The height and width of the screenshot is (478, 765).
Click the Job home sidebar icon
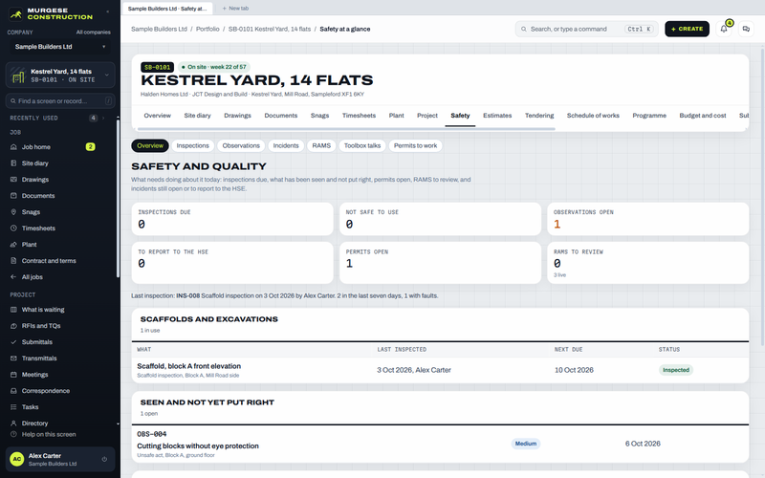13,147
